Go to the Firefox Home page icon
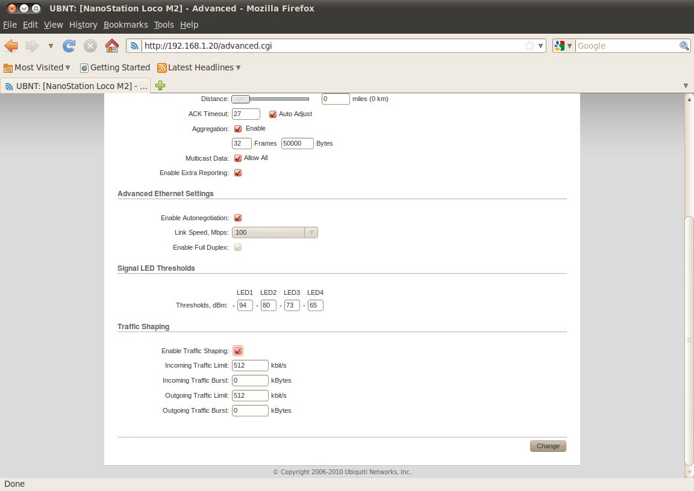The width and height of the screenshot is (694, 491). coord(111,46)
